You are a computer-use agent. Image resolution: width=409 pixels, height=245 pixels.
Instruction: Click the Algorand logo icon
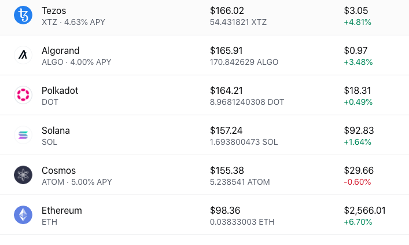click(23, 55)
